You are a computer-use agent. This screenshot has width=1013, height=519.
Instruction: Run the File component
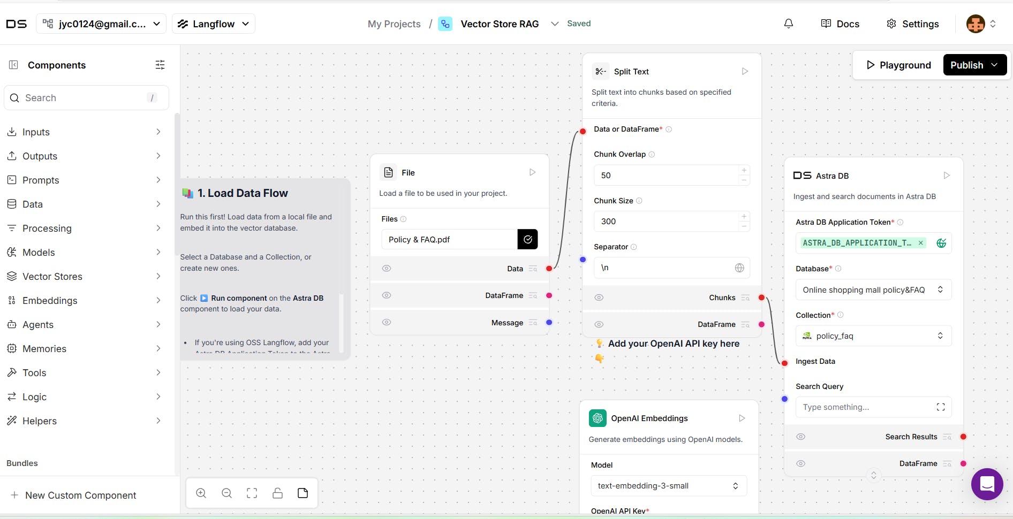[532, 172]
